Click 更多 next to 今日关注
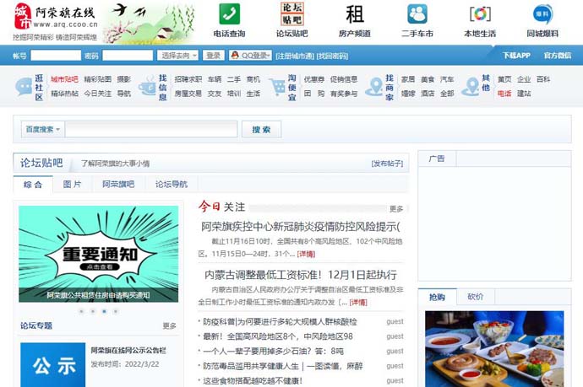 coord(396,209)
